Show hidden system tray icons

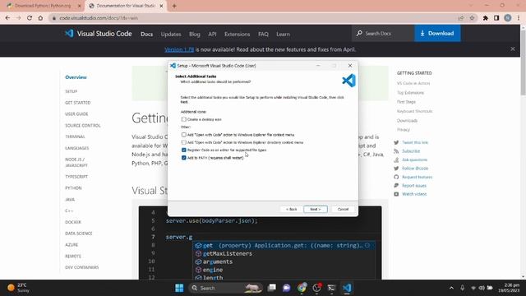coord(451,288)
